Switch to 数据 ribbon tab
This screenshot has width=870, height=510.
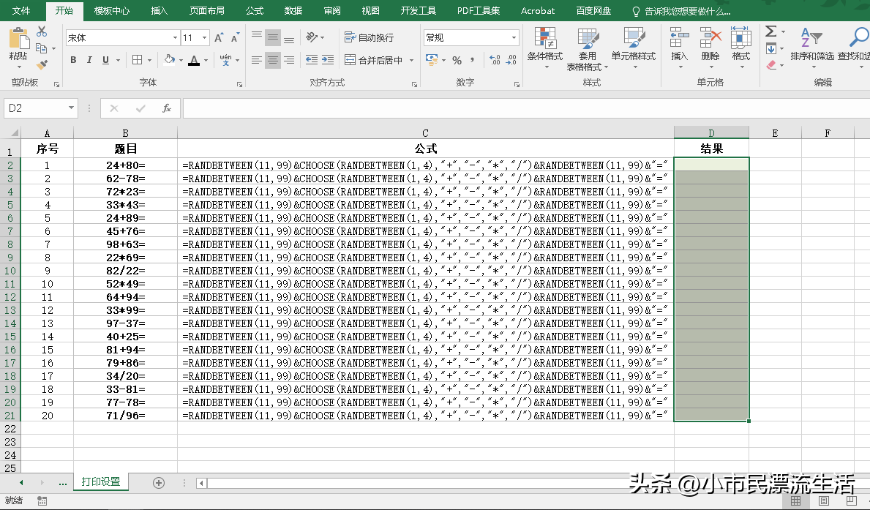pos(293,10)
